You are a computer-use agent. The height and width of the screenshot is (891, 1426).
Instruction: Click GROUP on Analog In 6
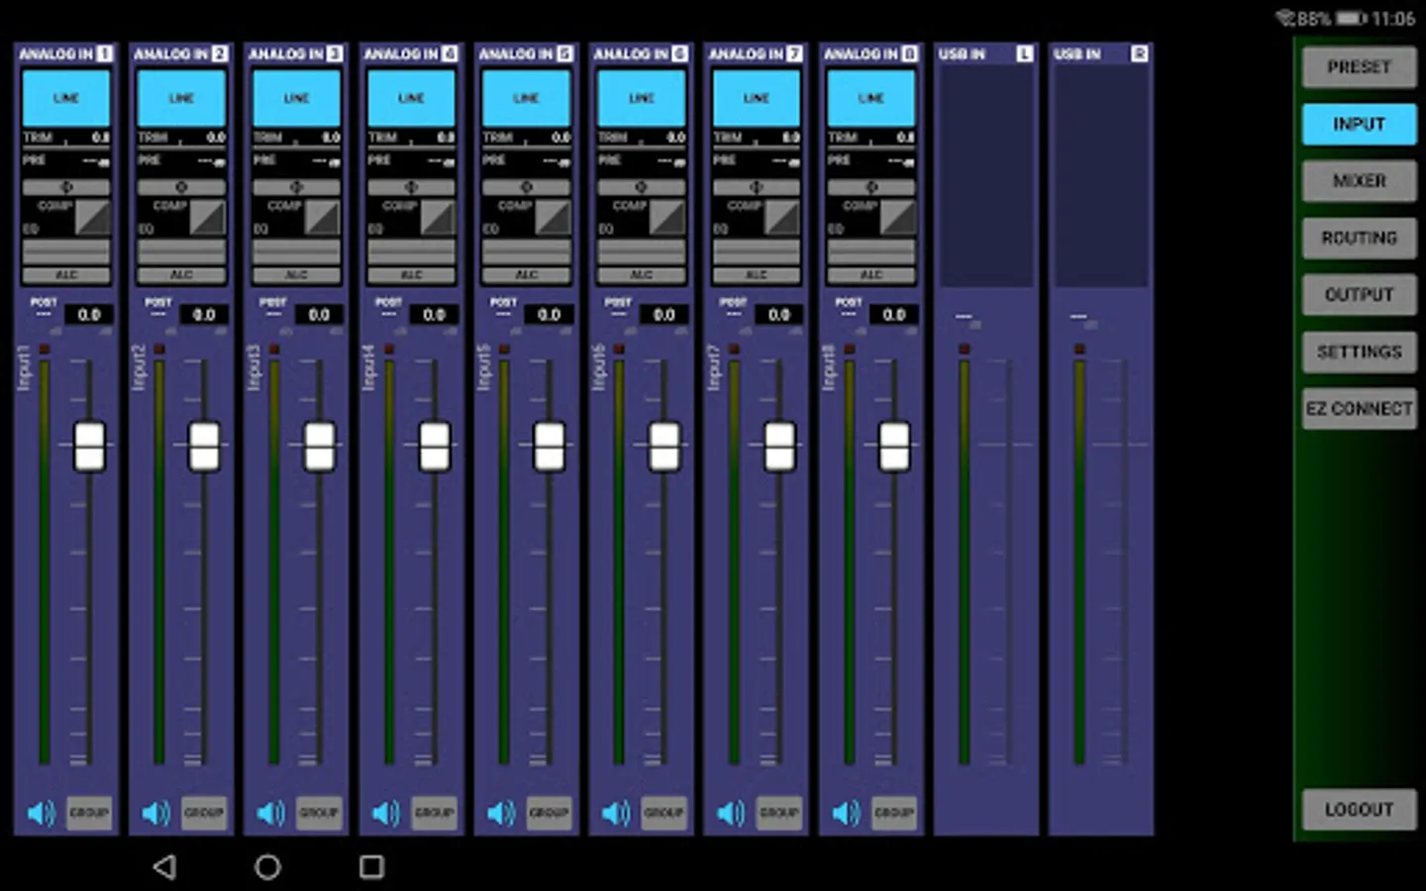click(x=663, y=813)
